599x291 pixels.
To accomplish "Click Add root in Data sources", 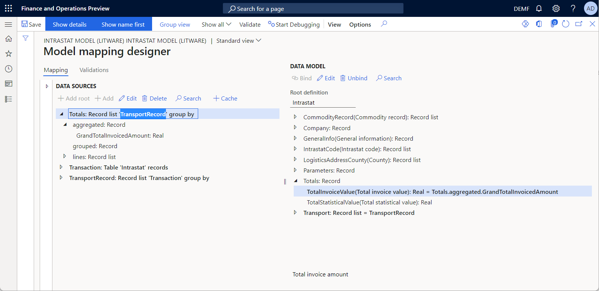I will 74,98.
